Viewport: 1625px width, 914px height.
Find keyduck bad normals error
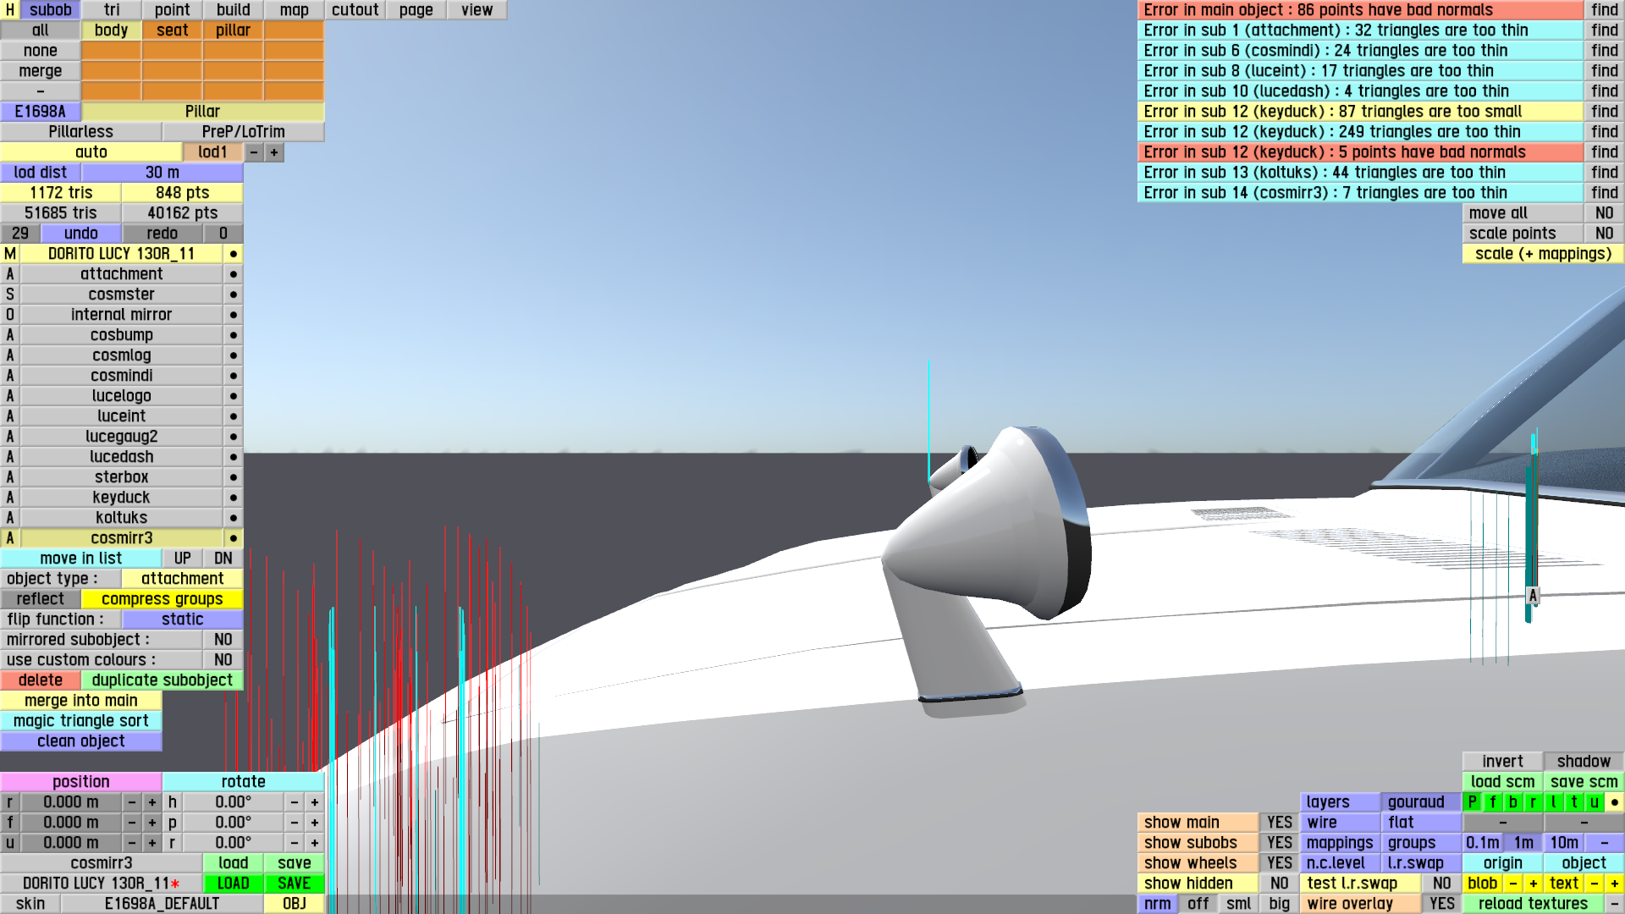1604,152
